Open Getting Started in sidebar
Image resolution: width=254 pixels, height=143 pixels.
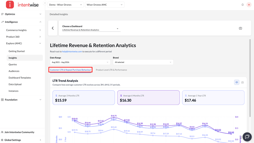[17, 51]
